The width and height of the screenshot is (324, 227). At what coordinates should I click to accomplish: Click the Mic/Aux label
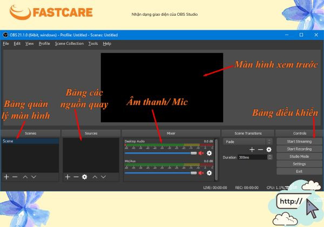(130, 161)
